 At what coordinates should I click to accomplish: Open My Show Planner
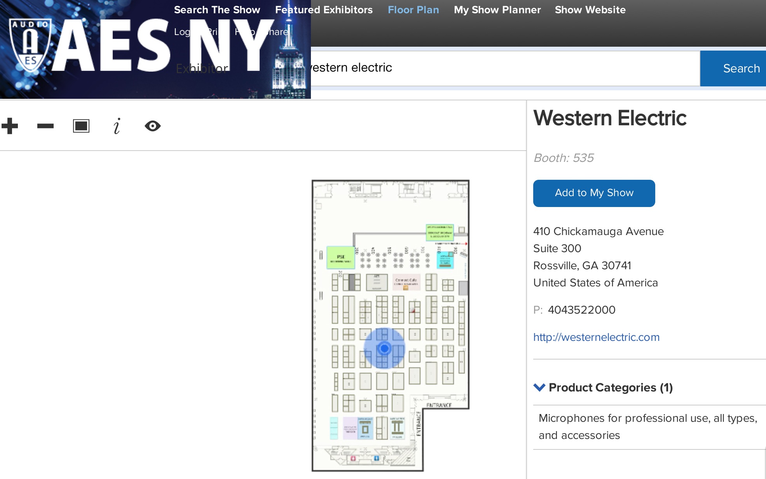click(497, 10)
